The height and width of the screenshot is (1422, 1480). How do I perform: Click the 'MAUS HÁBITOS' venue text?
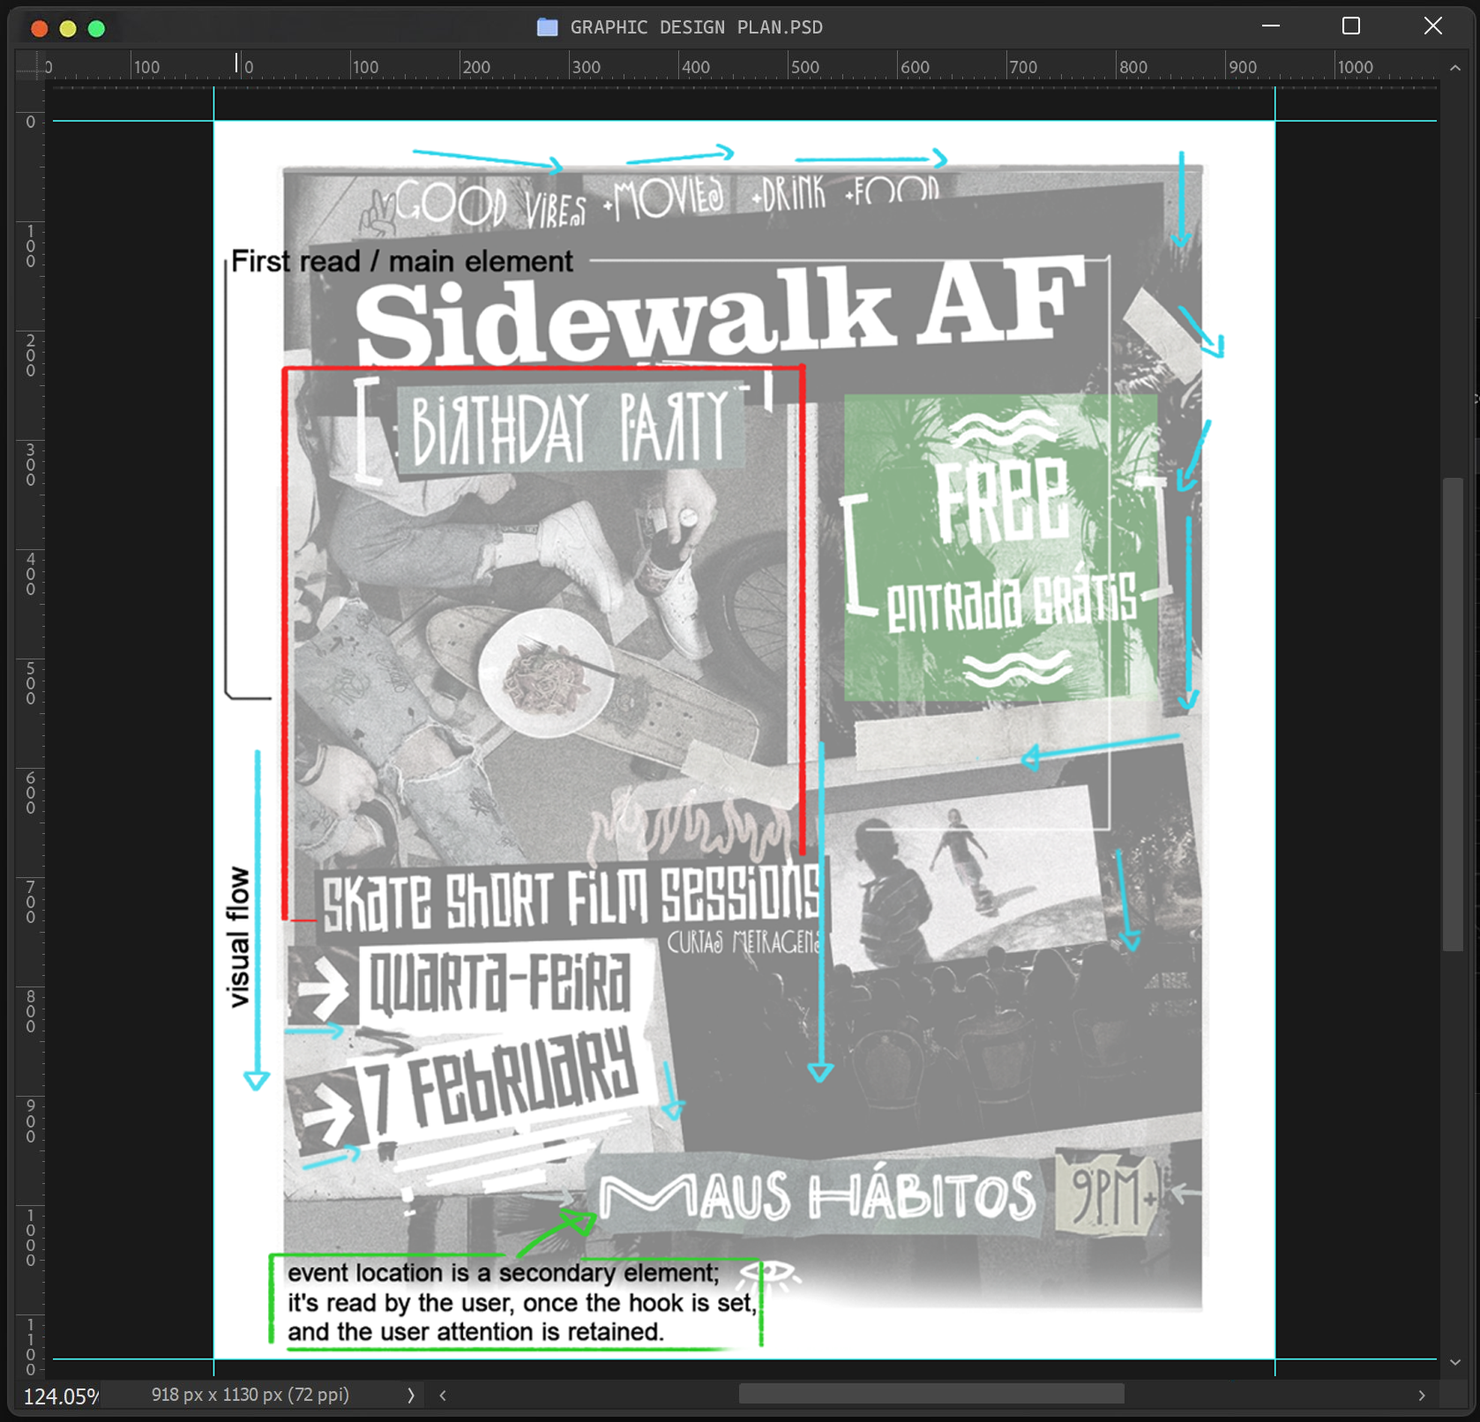click(817, 1195)
